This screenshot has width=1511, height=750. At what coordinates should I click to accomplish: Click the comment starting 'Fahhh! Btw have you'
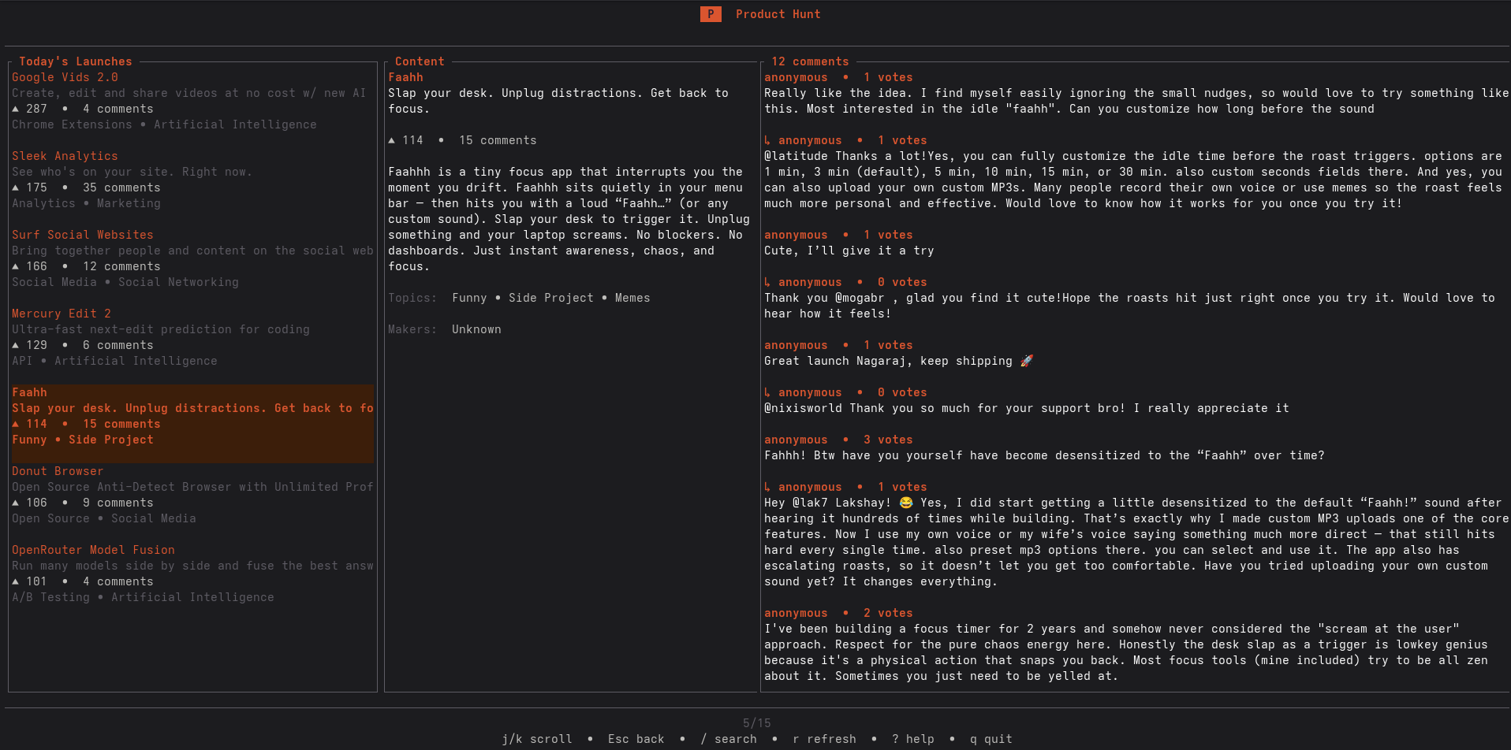[1044, 455]
